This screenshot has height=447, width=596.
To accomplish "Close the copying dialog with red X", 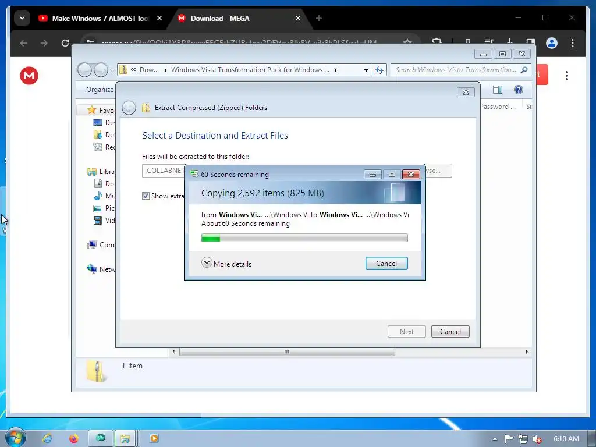I will [x=411, y=175].
